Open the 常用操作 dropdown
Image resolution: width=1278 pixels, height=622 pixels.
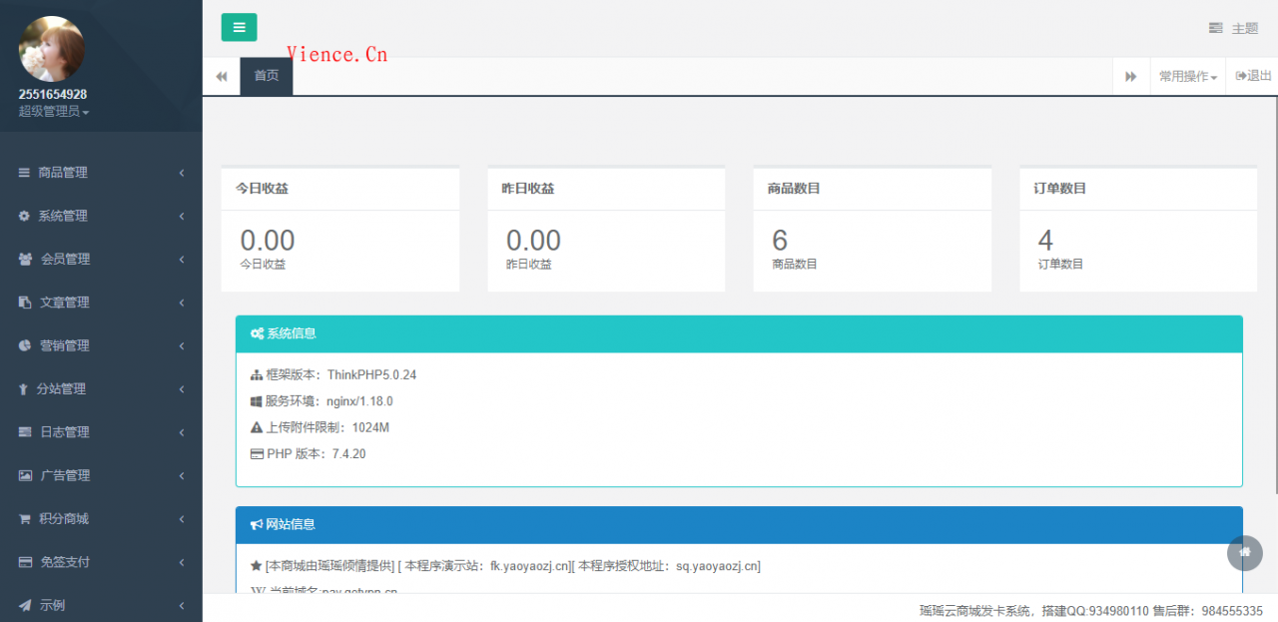(x=1187, y=75)
